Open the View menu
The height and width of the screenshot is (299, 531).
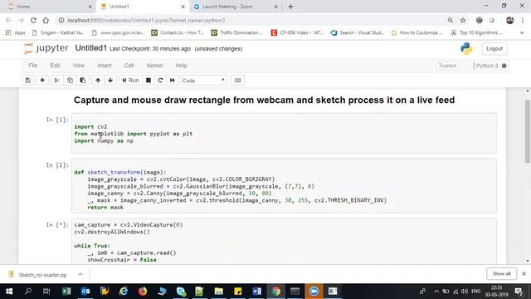(x=79, y=66)
